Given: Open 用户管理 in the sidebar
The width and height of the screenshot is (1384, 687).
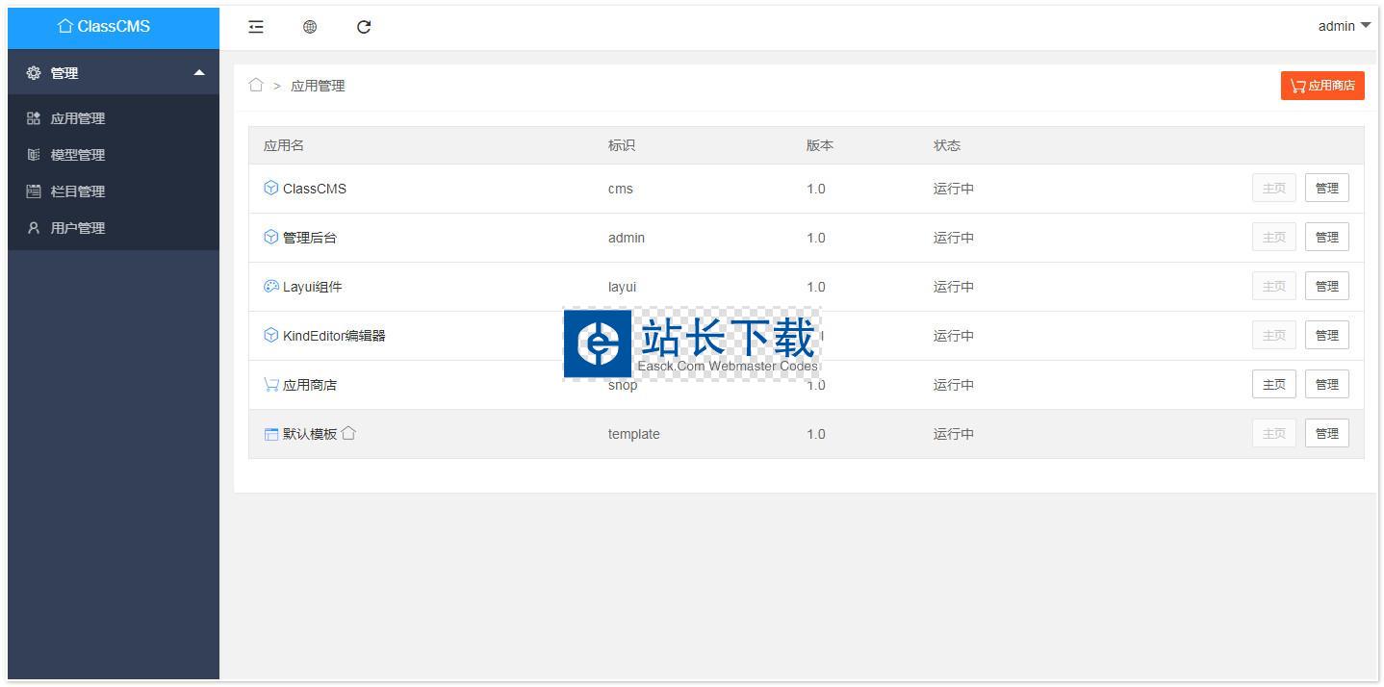Looking at the screenshot, I should (x=78, y=228).
